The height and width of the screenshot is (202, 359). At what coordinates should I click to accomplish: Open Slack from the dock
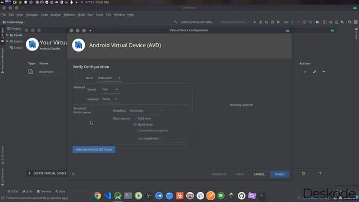pyautogui.click(x=200, y=196)
